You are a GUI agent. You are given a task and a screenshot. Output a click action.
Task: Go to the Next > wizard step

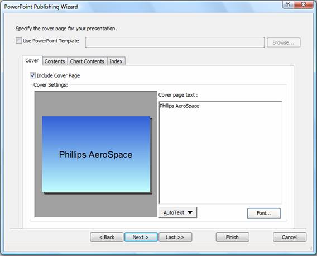(141, 237)
